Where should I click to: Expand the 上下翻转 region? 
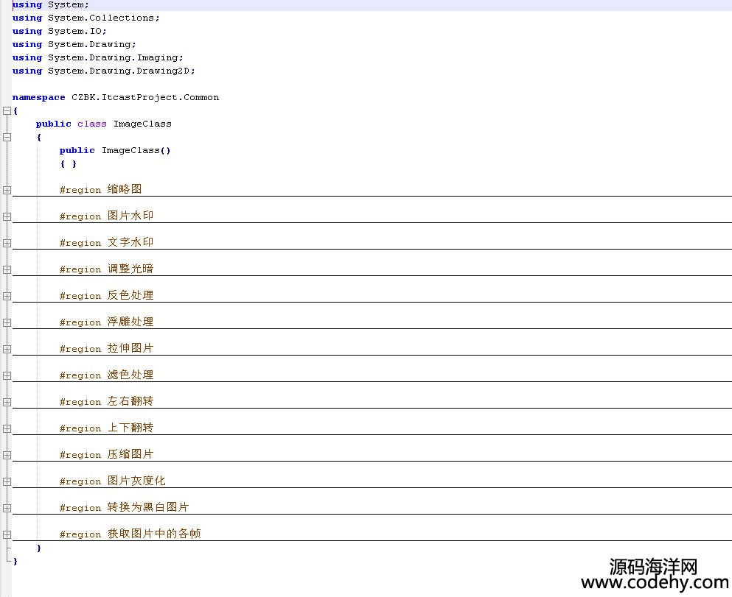(x=7, y=428)
